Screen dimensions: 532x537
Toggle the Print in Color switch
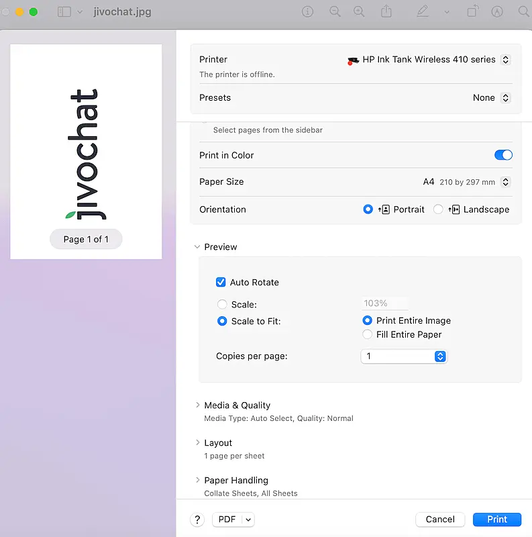503,155
